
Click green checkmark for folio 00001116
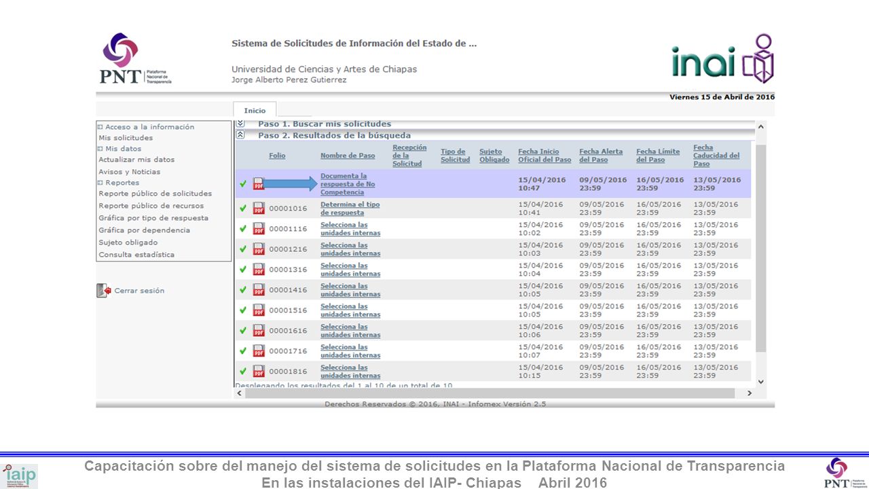point(243,228)
